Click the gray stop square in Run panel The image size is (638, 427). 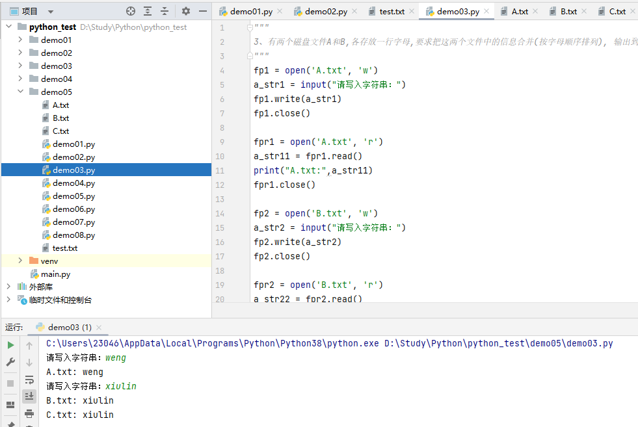[x=10, y=383]
